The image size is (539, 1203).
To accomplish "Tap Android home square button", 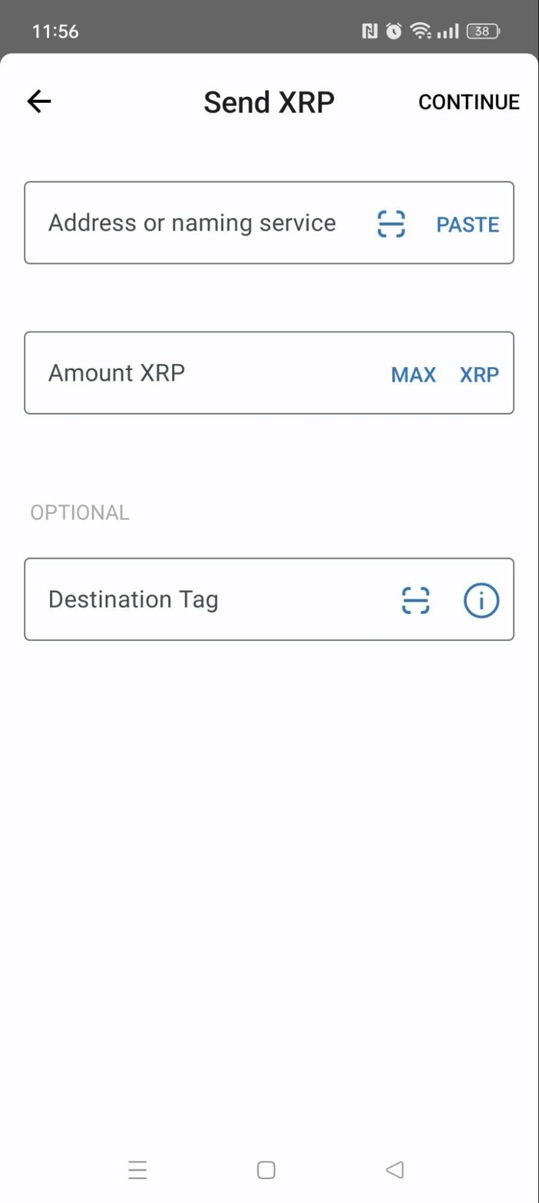I will tap(266, 1170).
